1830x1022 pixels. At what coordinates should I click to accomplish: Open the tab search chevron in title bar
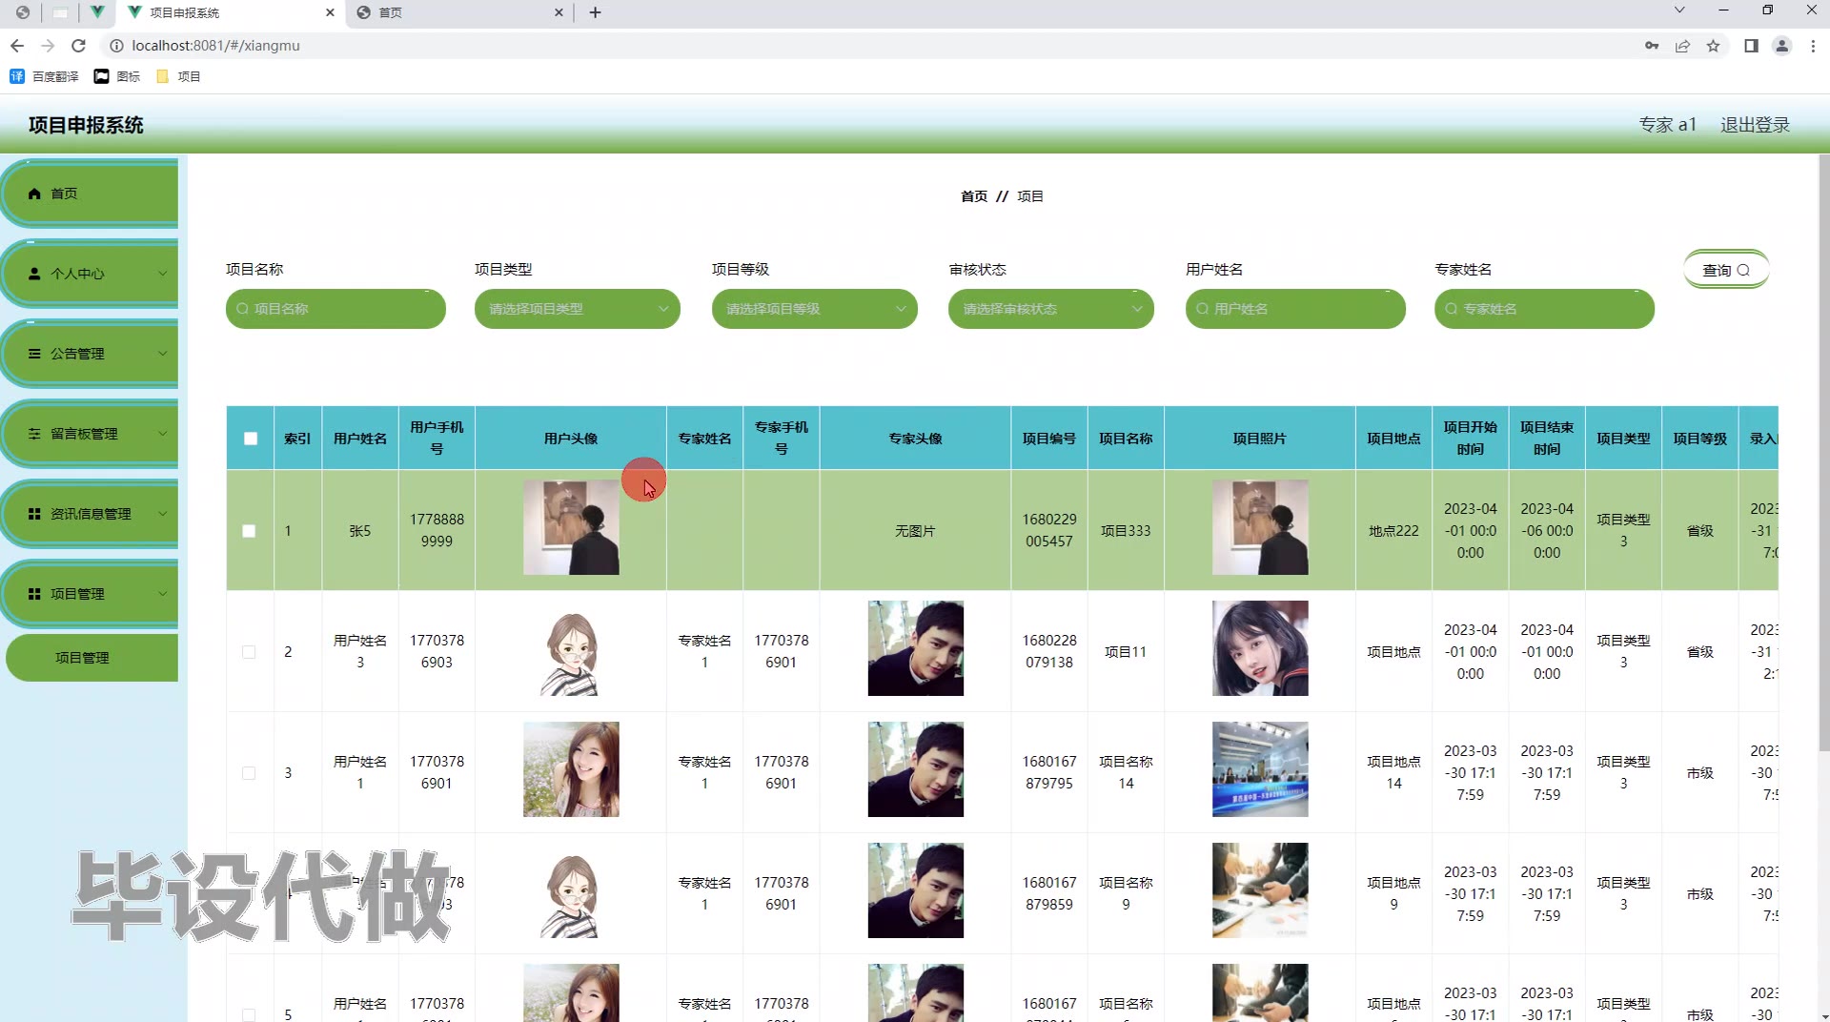point(1679,10)
